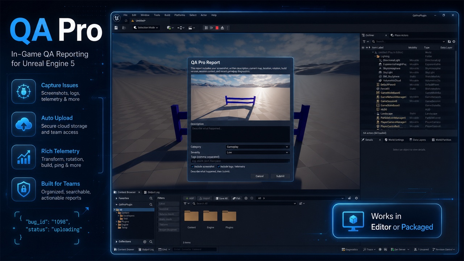This screenshot has width=464, height=261.
Task: Switch to the Place Actors tab
Action: pyautogui.click(x=399, y=36)
